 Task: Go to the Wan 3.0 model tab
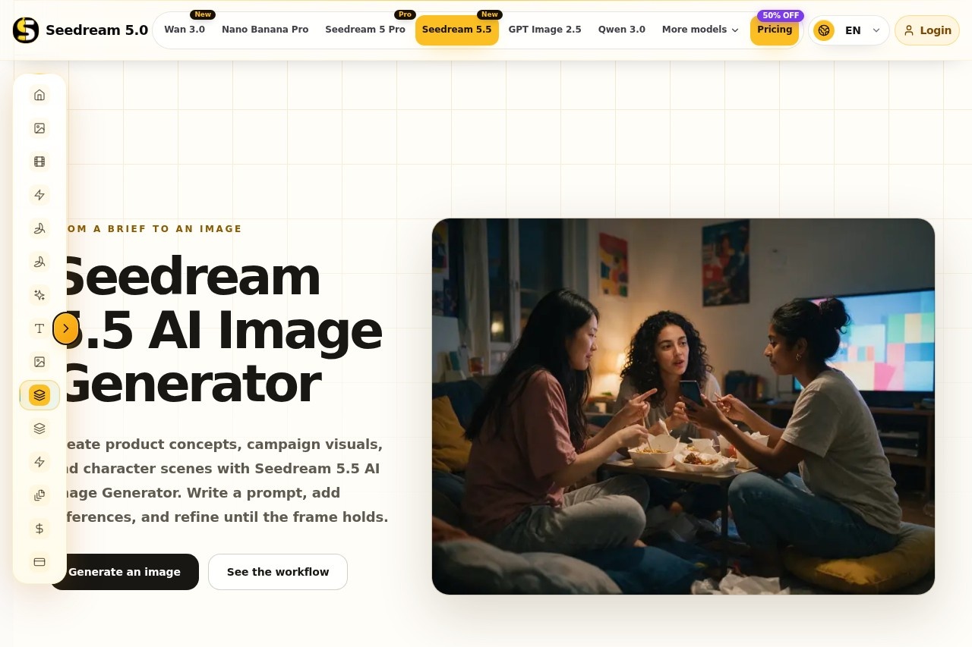point(185,30)
